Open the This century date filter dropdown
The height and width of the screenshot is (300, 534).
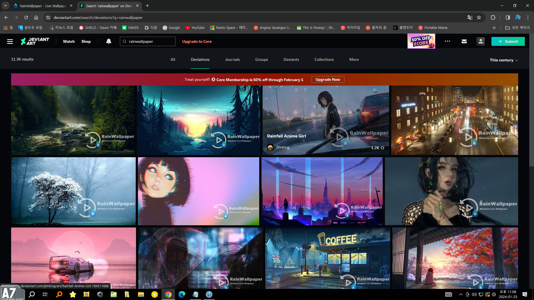tap(504, 60)
